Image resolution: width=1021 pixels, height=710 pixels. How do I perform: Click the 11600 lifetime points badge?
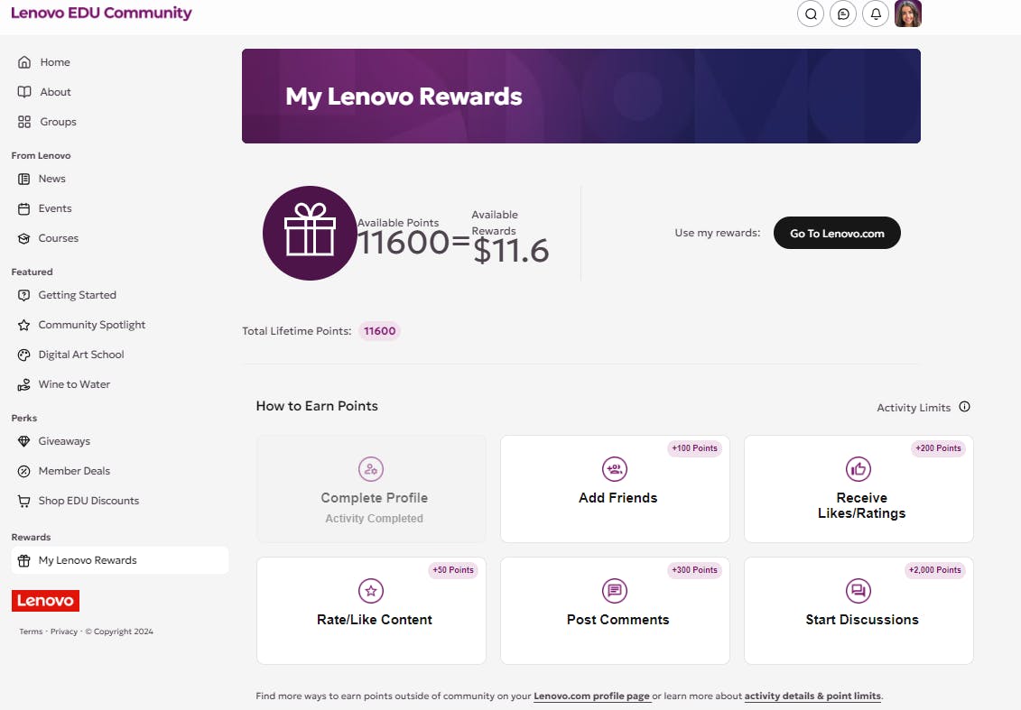tap(380, 331)
